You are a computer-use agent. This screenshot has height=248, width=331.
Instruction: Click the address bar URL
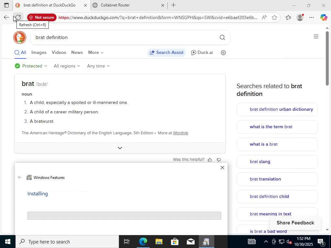click(158, 17)
